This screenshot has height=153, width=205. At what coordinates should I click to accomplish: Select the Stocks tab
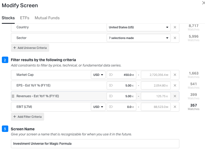(x=8, y=18)
